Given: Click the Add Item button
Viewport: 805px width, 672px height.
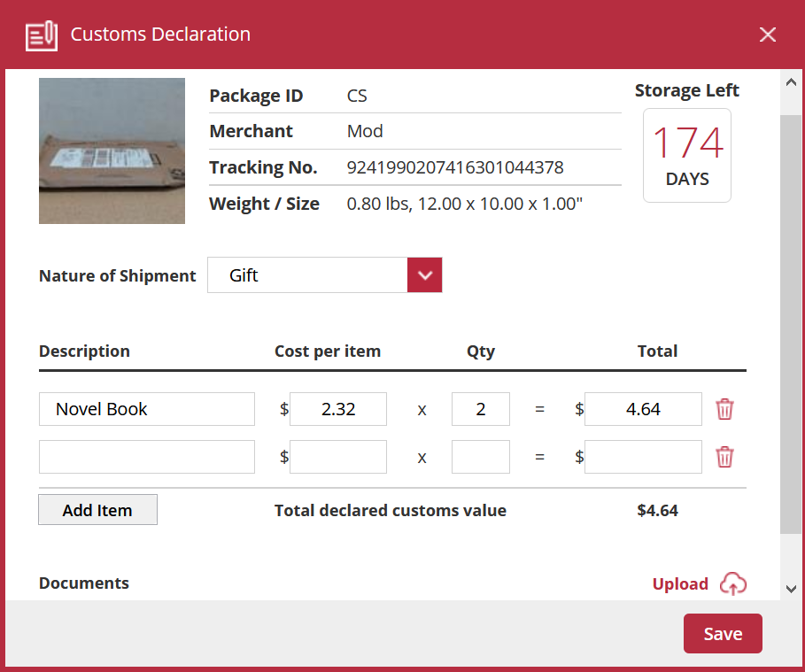Looking at the screenshot, I should [97, 509].
